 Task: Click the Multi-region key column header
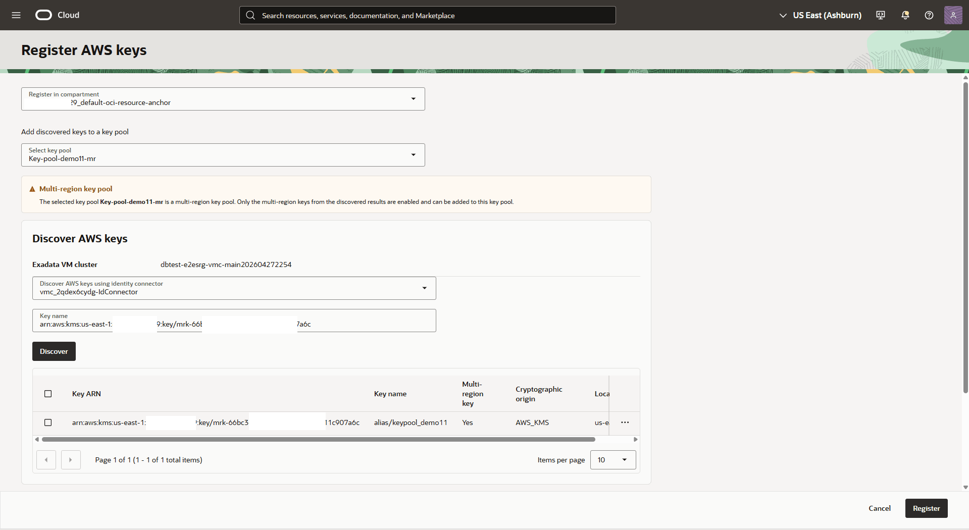[x=473, y=394]
